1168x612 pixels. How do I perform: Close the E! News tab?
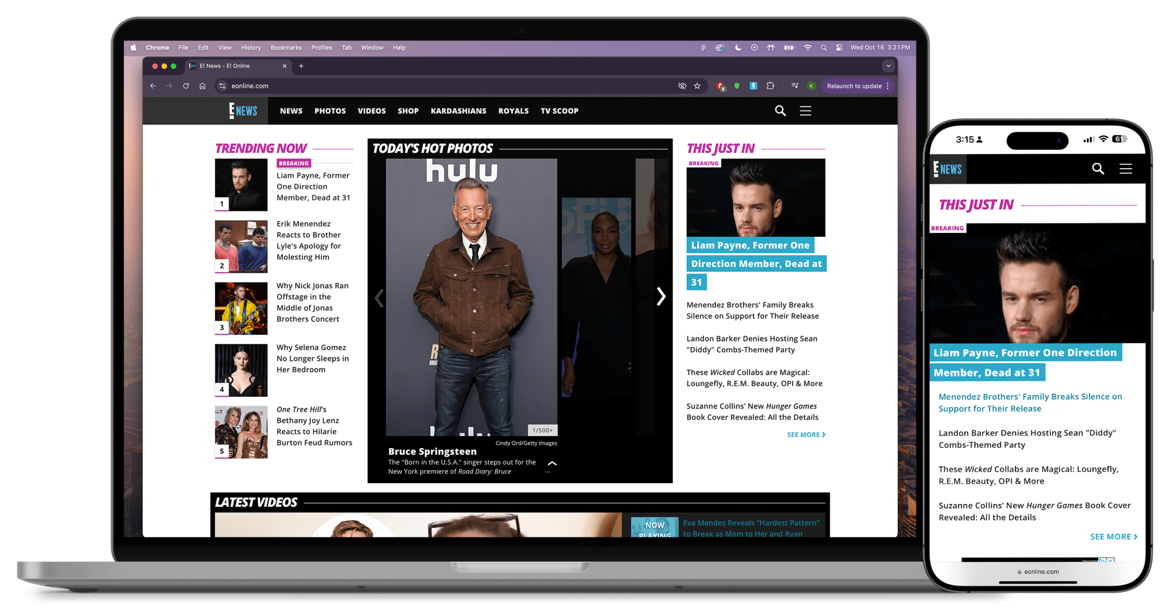tap(284, 66)
